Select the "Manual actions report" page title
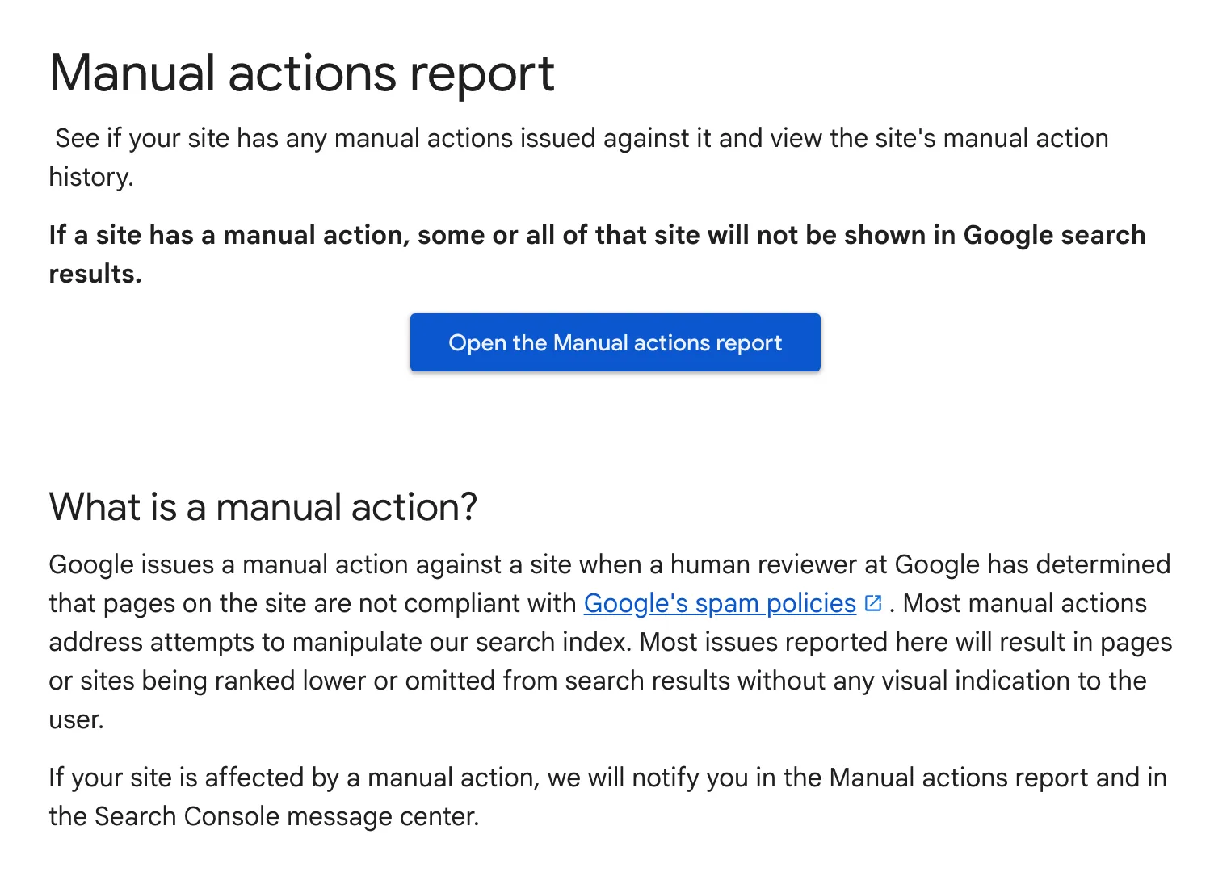Screen dimensions: 1231x872 [x=302, y=73]
